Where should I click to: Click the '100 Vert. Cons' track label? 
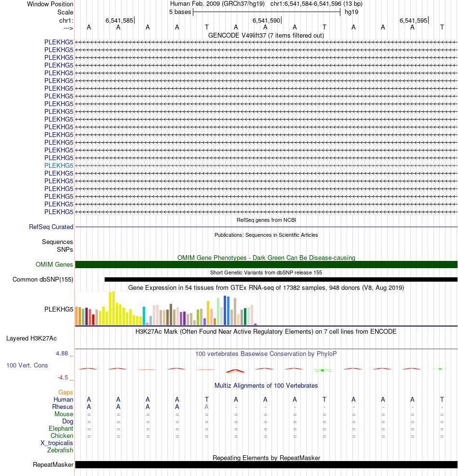[x=27, y=365]
